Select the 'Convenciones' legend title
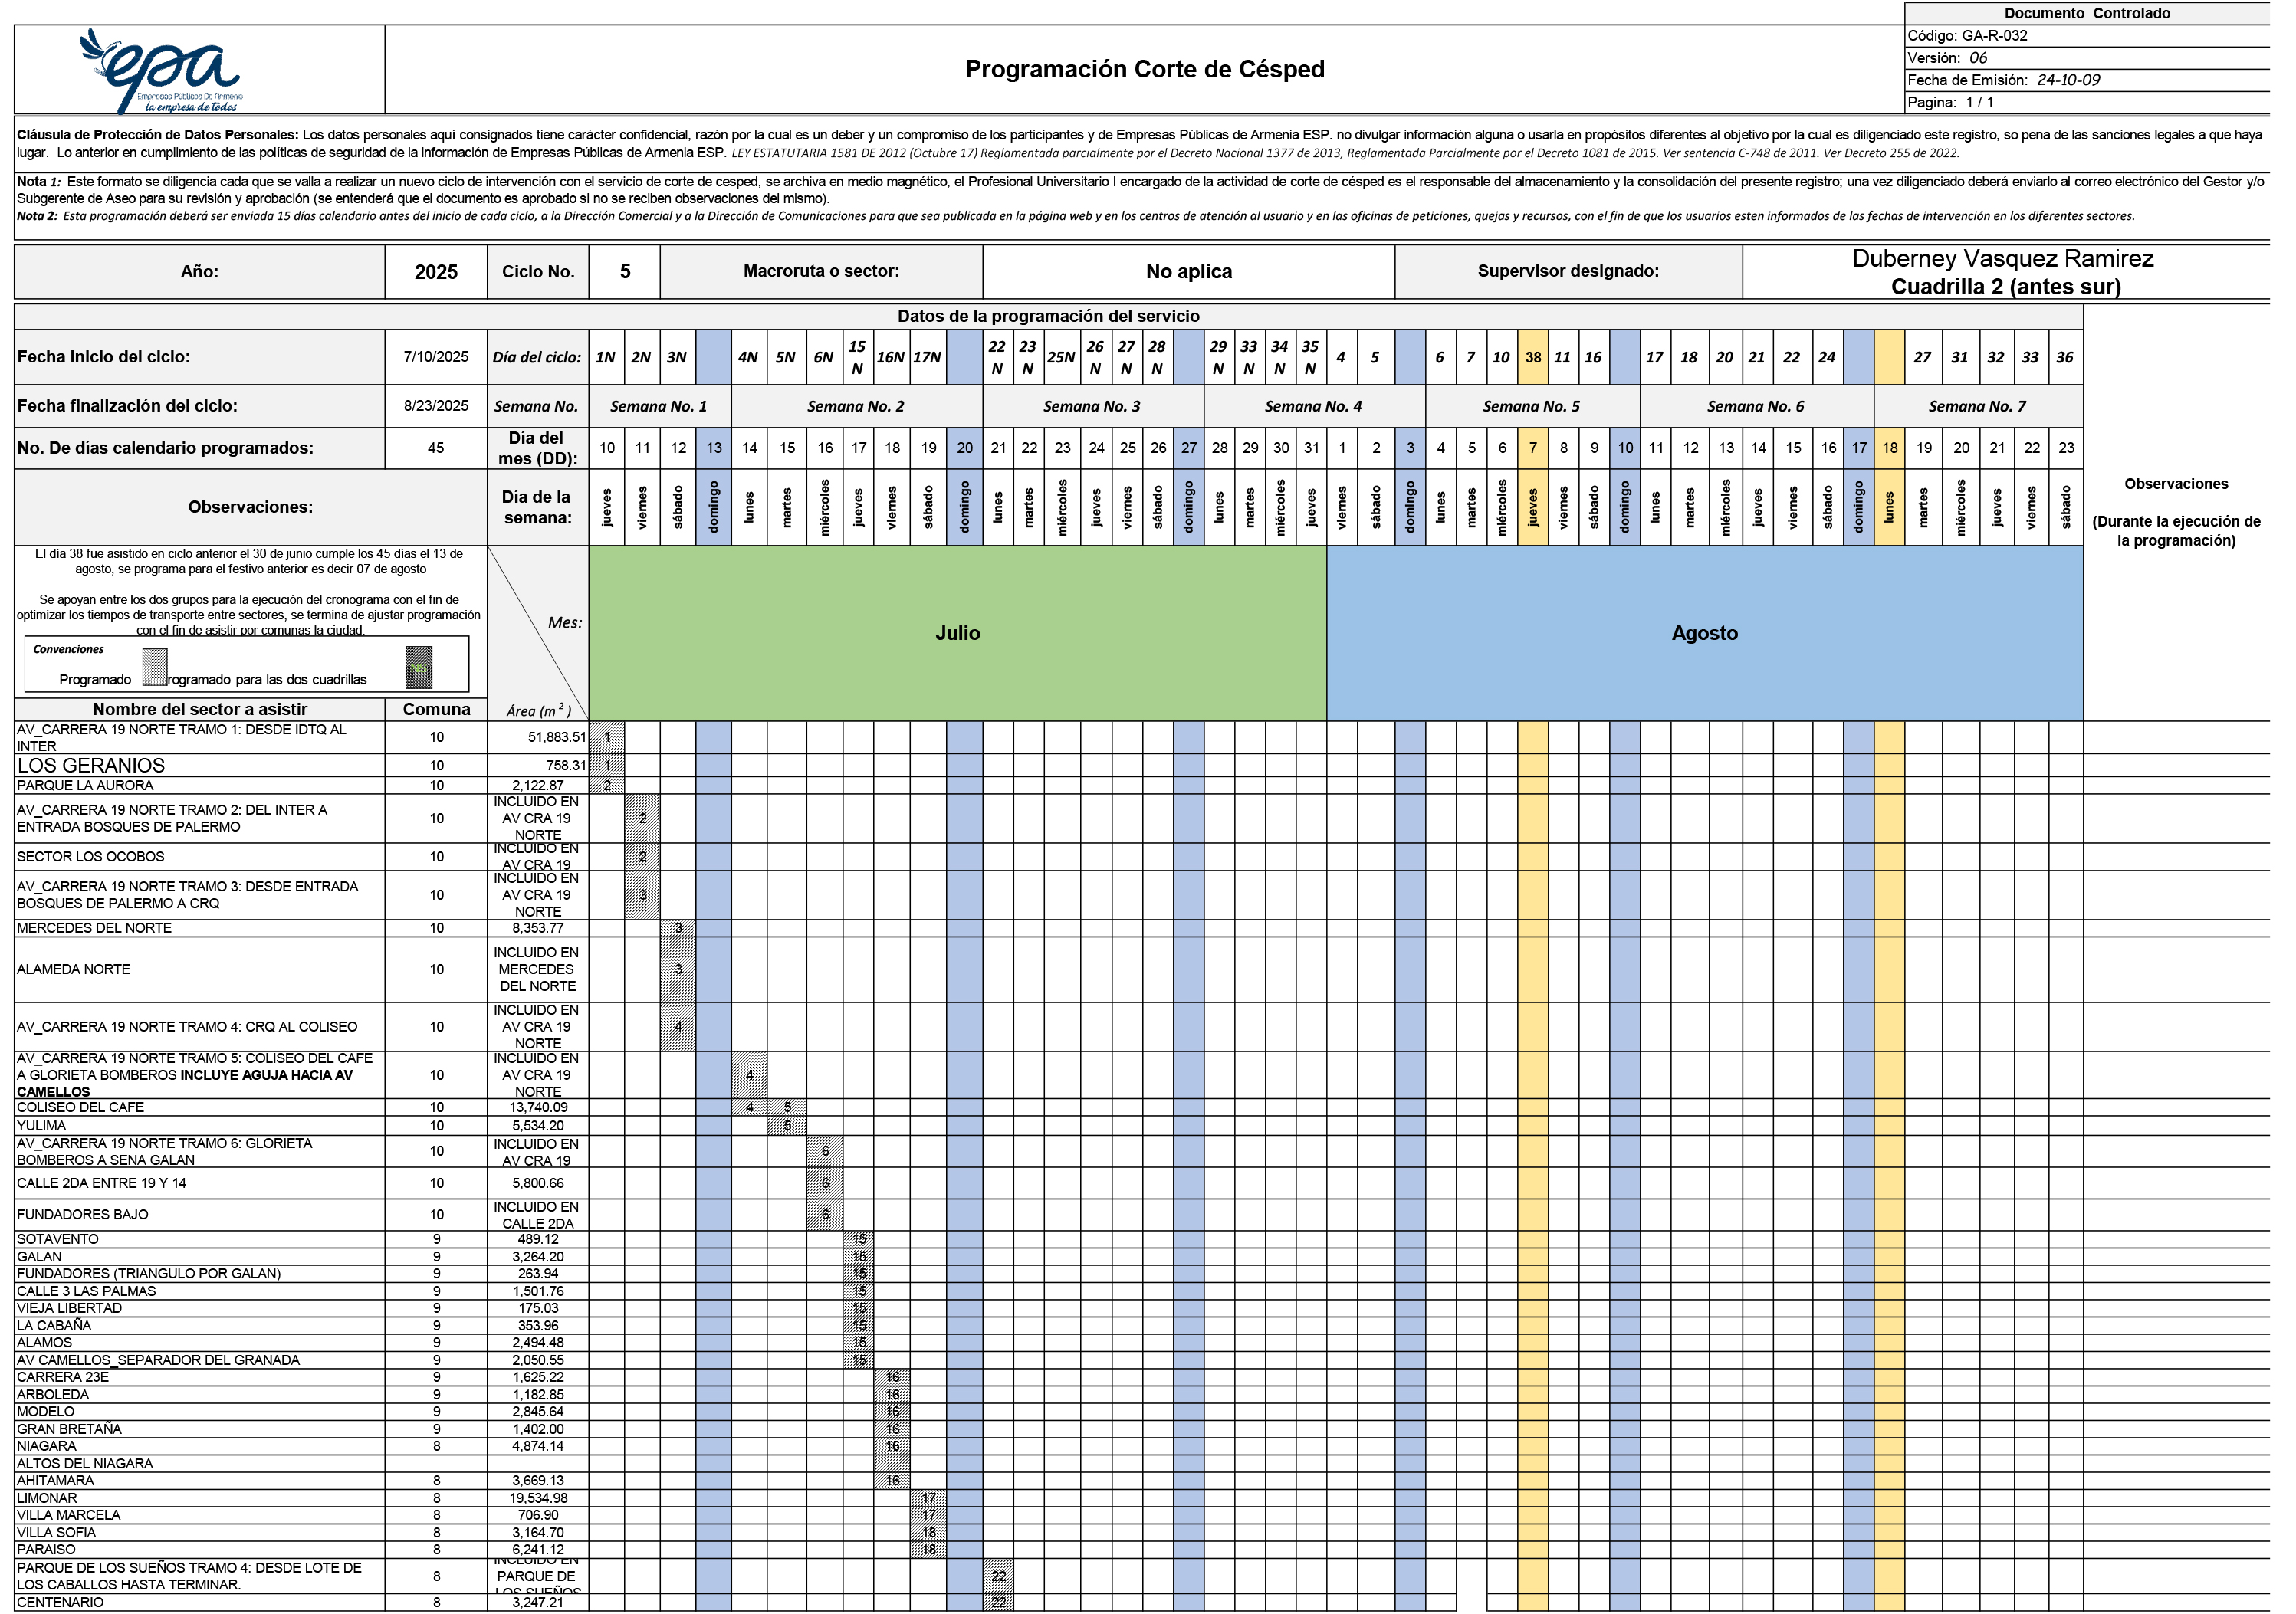 pos(68,649)
